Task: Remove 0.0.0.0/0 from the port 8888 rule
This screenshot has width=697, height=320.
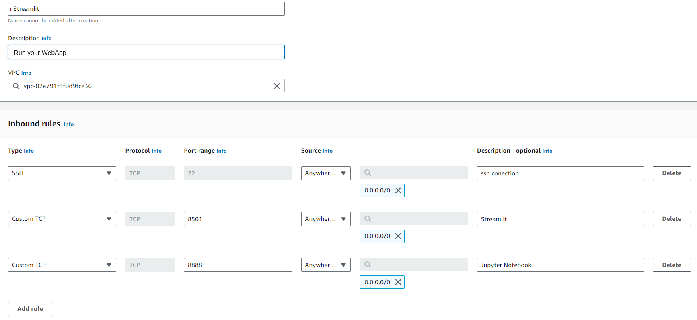Action: pyautogui.click(x=398, y=282)
